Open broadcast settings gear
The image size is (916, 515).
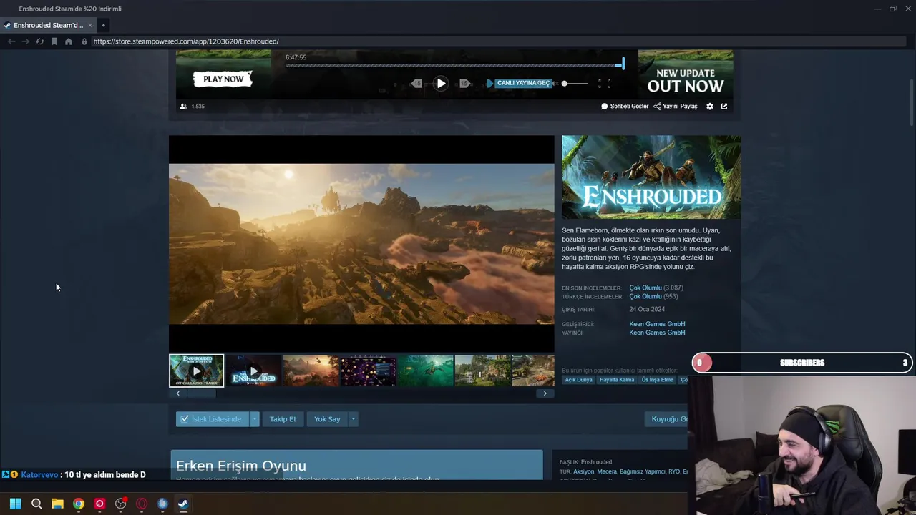tap(710, 107)
